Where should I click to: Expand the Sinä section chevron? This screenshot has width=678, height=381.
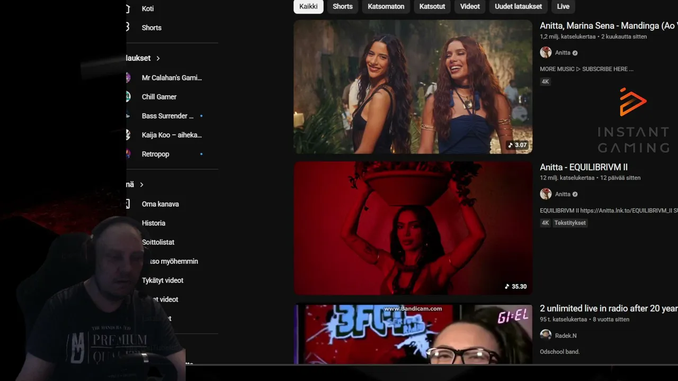pos(141,185)
